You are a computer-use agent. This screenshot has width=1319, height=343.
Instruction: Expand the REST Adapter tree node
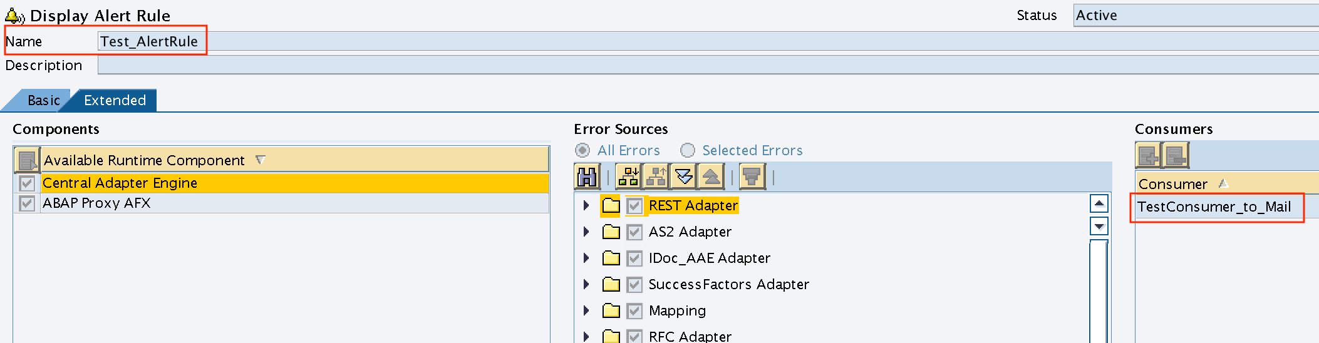(x=586, y=205)
